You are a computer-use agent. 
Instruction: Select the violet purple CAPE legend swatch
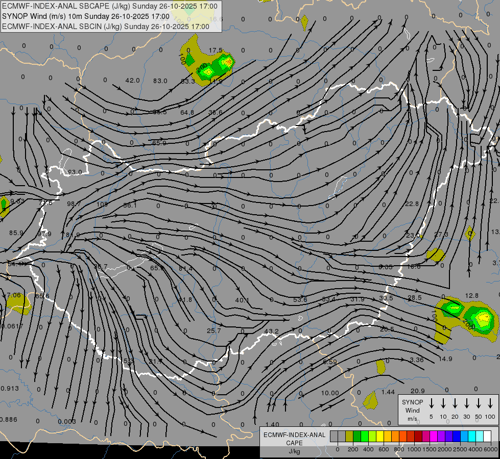[441, 436]
